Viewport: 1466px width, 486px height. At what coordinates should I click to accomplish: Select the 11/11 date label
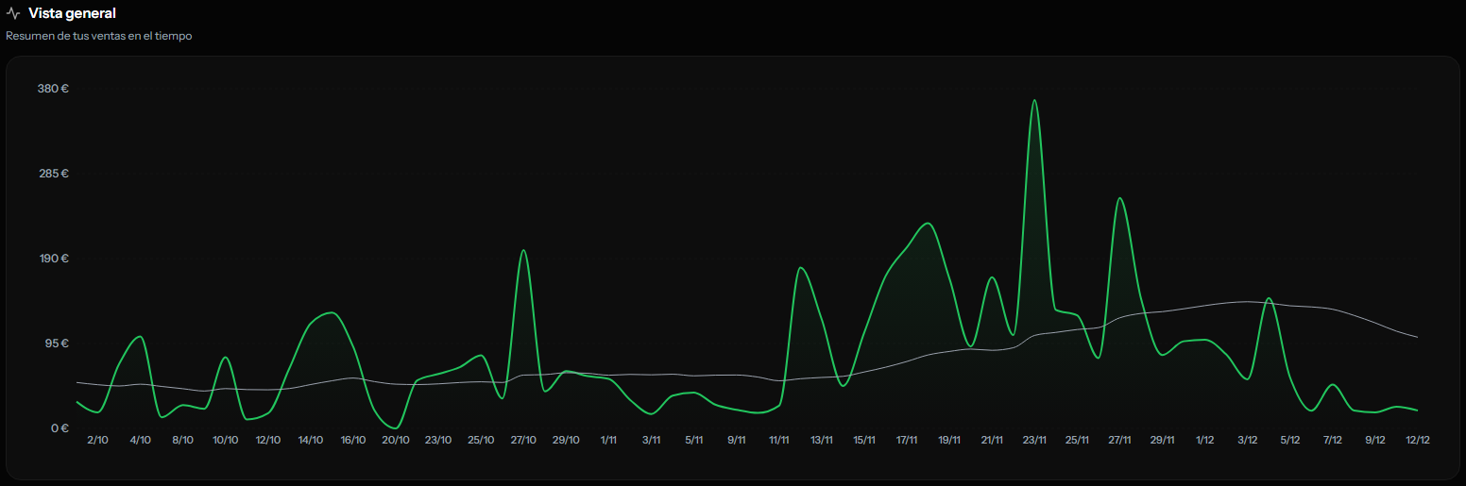(779, 441)
